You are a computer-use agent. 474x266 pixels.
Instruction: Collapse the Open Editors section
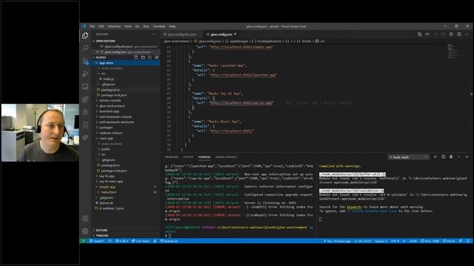pos(127,41)
